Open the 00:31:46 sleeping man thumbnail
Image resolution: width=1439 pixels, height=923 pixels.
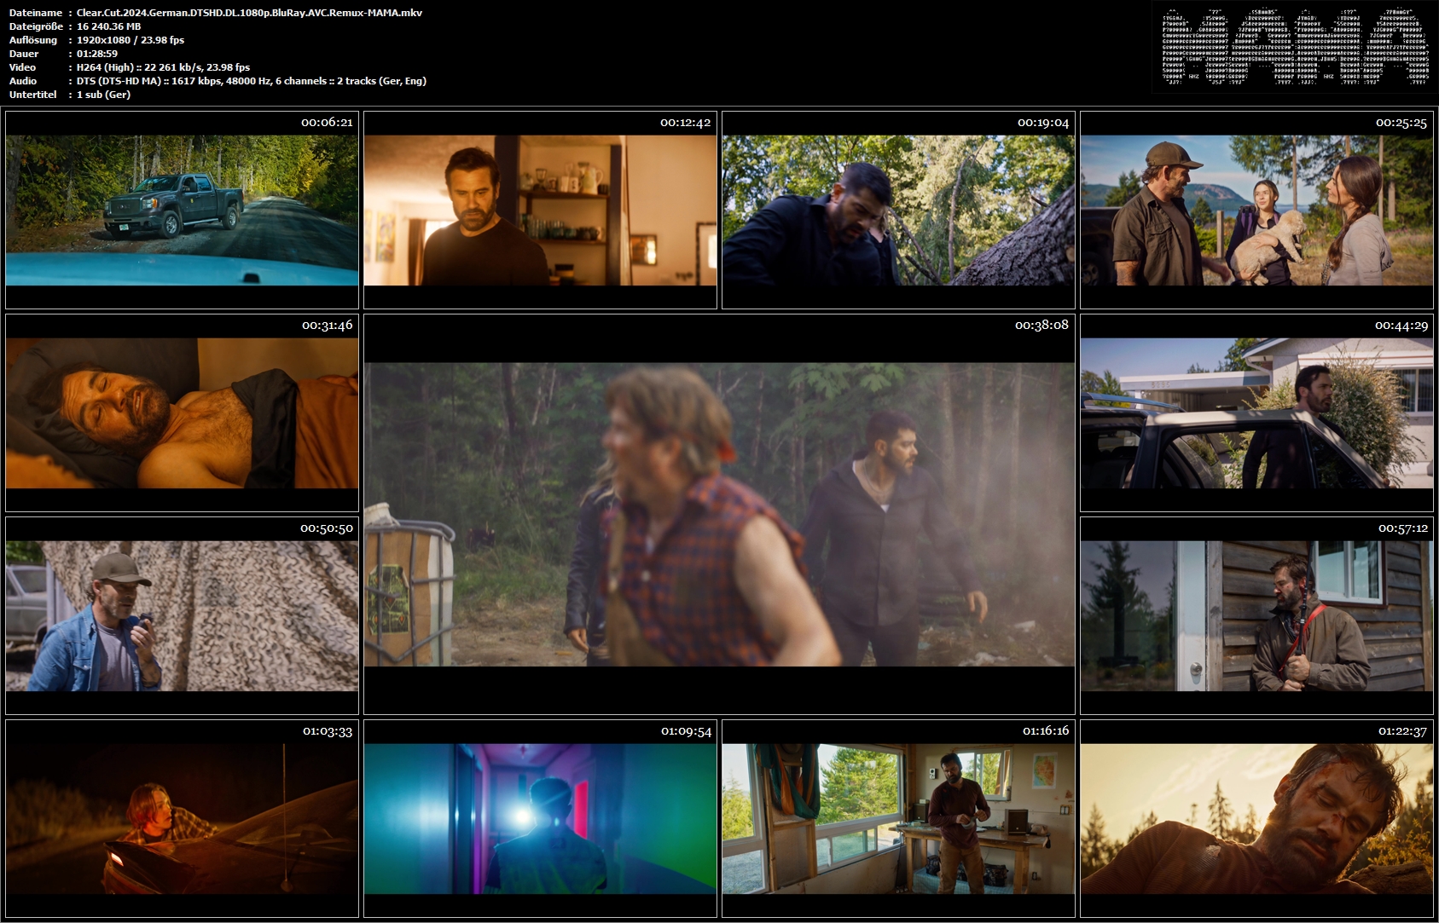[182, 412]
